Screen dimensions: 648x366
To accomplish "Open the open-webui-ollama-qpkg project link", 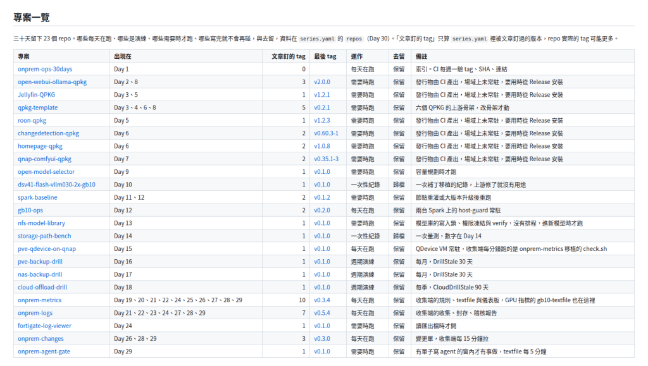I will (x=52, y=82).
